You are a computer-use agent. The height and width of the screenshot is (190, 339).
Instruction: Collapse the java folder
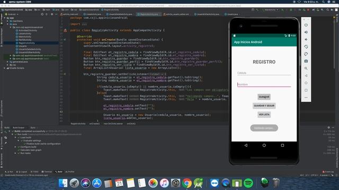[x=8, y=24]
